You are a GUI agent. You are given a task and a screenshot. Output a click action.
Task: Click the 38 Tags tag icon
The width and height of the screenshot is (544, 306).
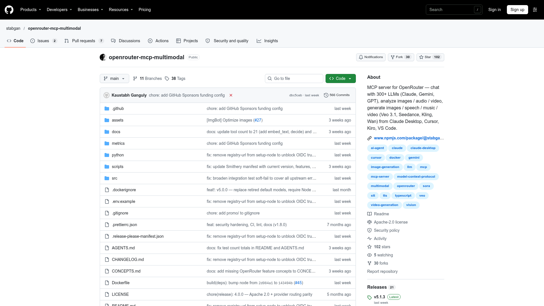(x=167, y=78)
